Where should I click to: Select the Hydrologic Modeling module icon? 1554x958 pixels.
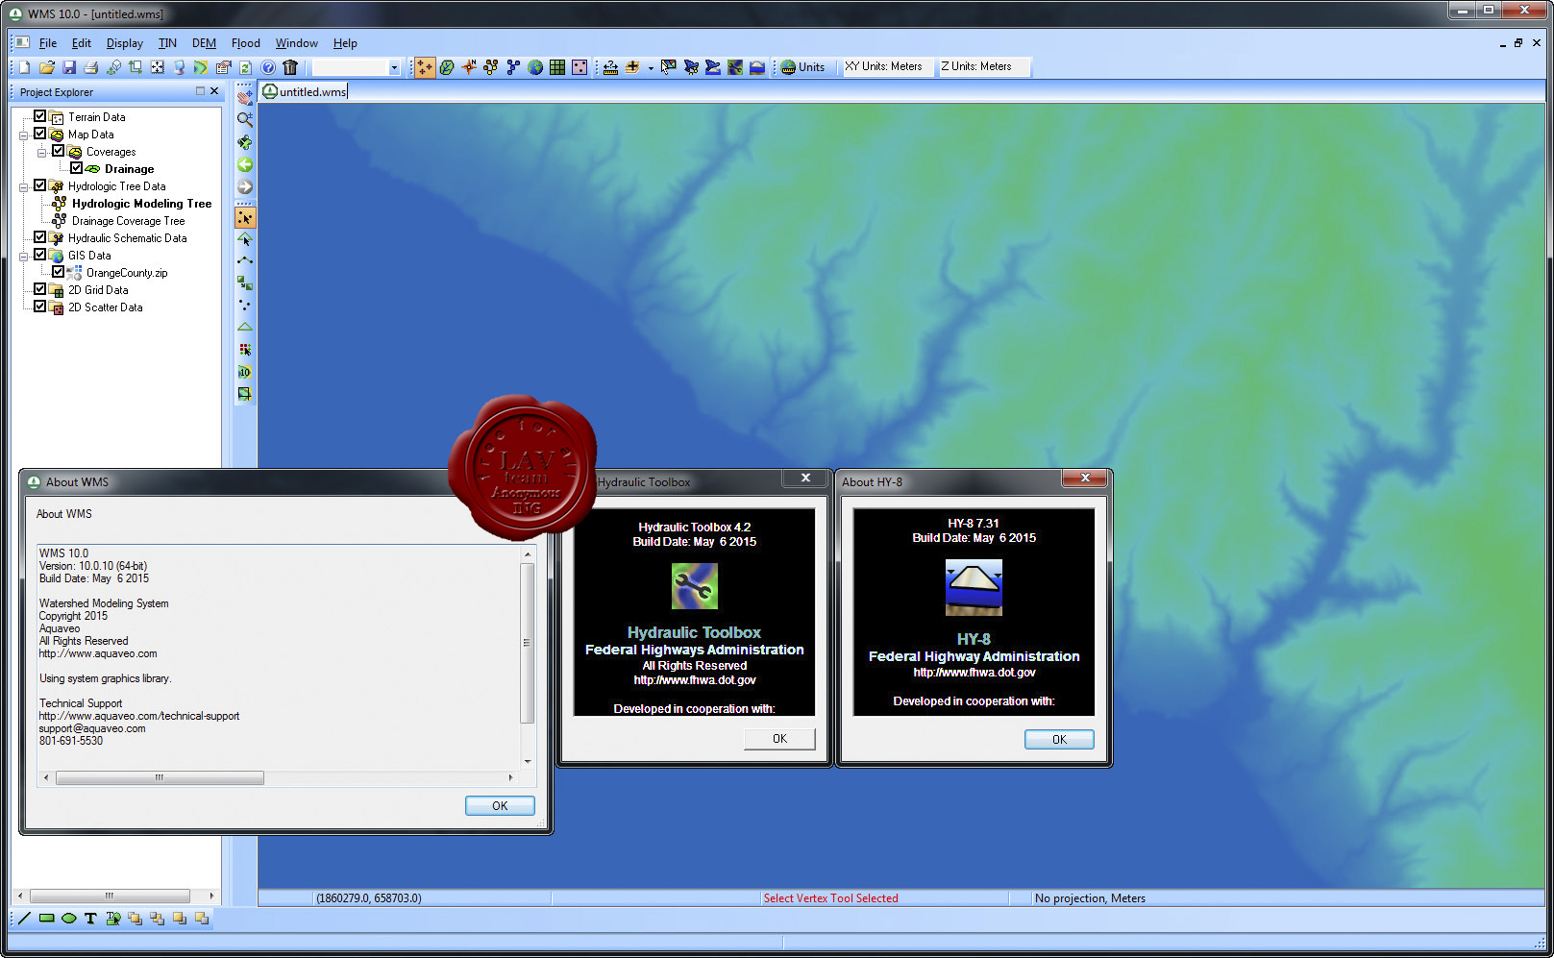[x=491, y=67]
